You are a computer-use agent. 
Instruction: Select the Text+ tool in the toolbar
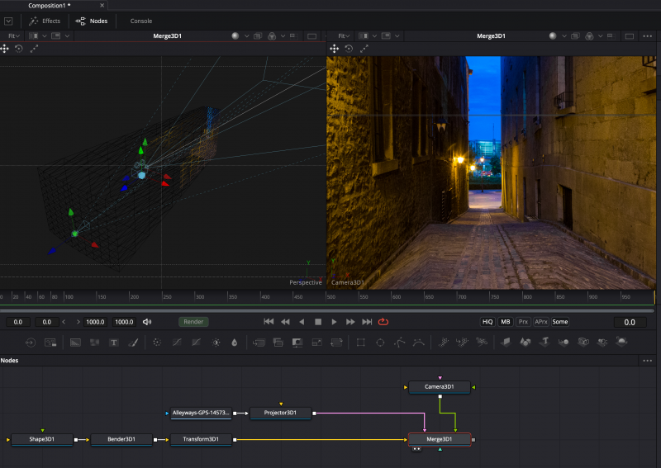[114, 342]
